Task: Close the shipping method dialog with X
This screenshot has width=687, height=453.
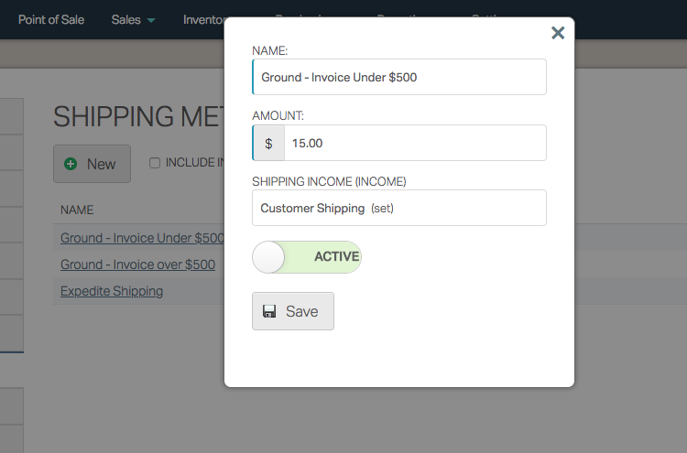Action: [558, 33]
